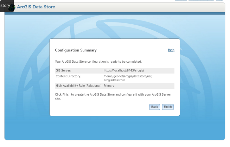Click the arcgisdatastore directory name line
The width and height of the screenshot is (230, 147).
click(114, 80)
